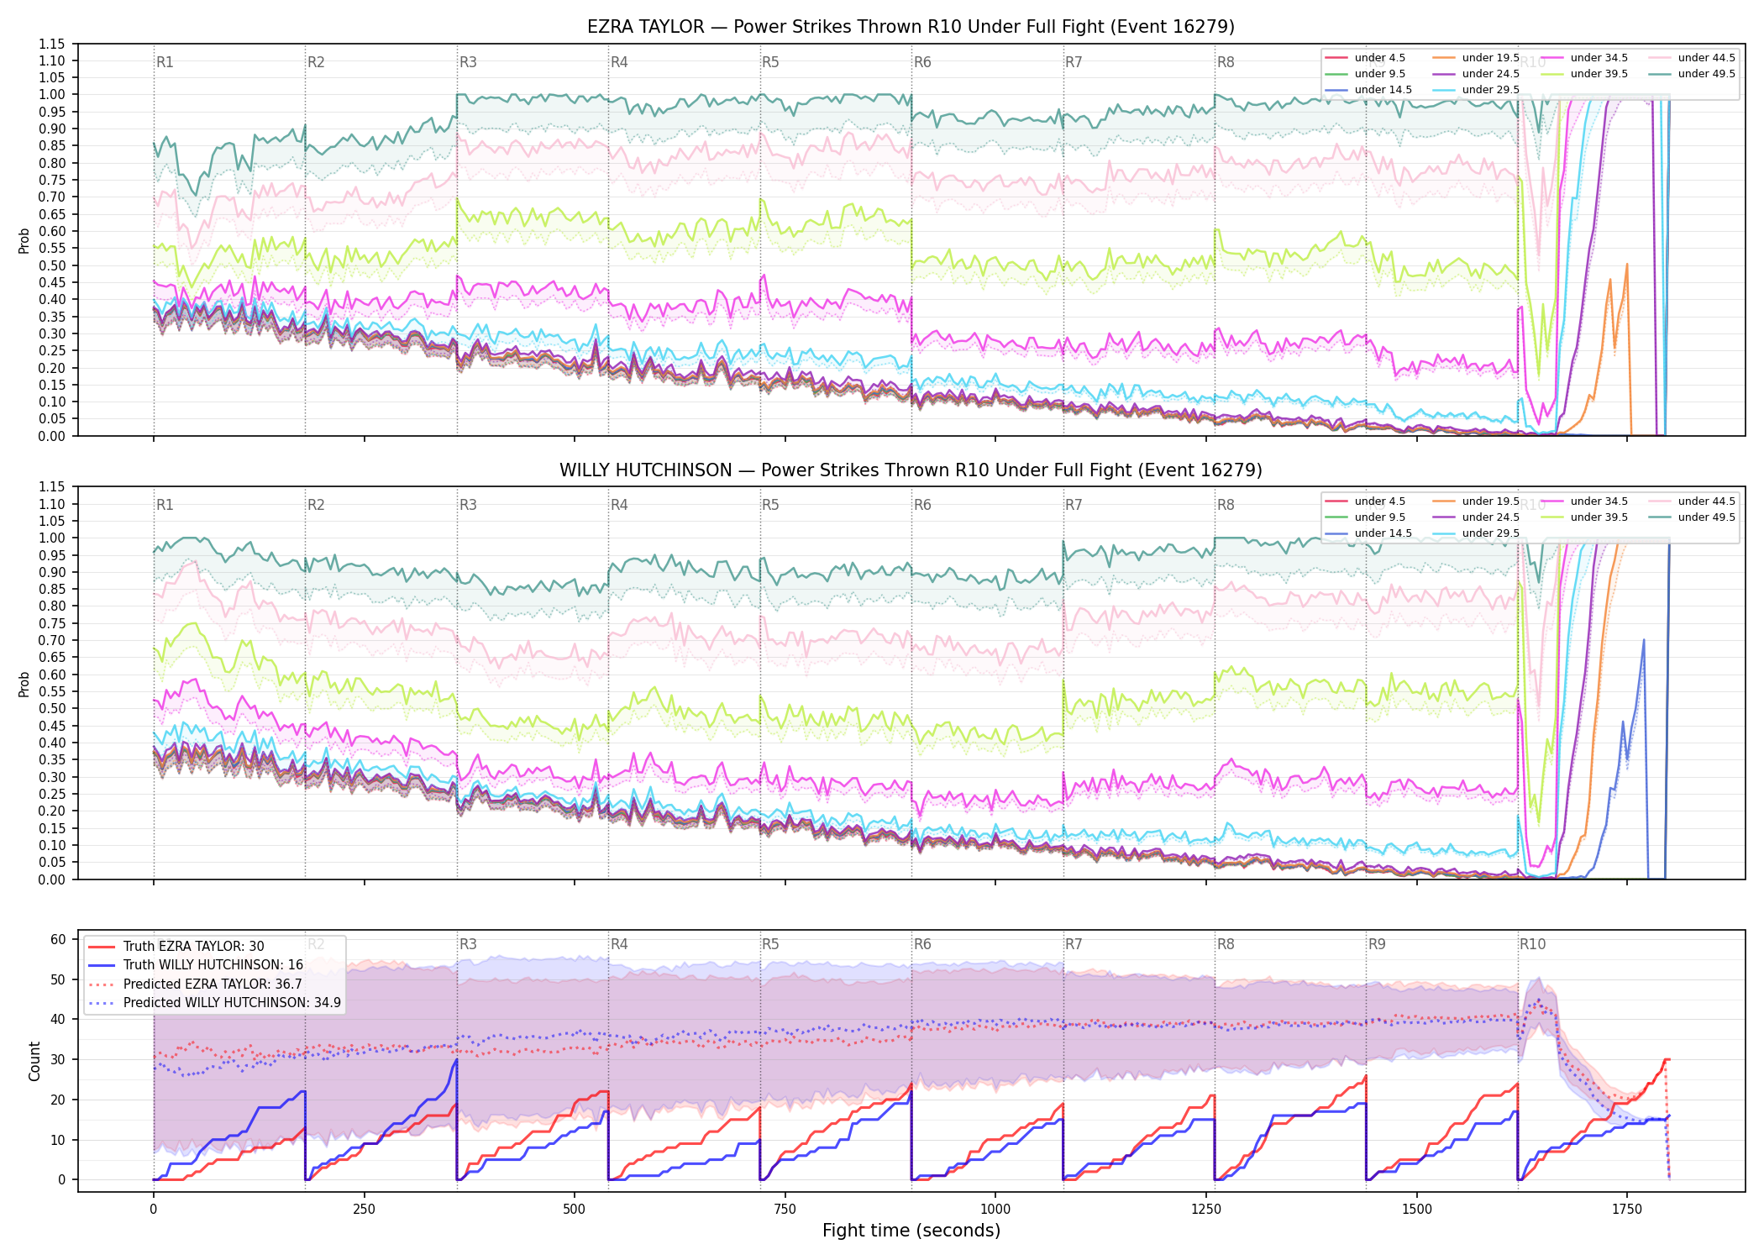Click the 750 tick on the time axis
This screenshot has width=1764, height=1260.
pos(785,1209)
